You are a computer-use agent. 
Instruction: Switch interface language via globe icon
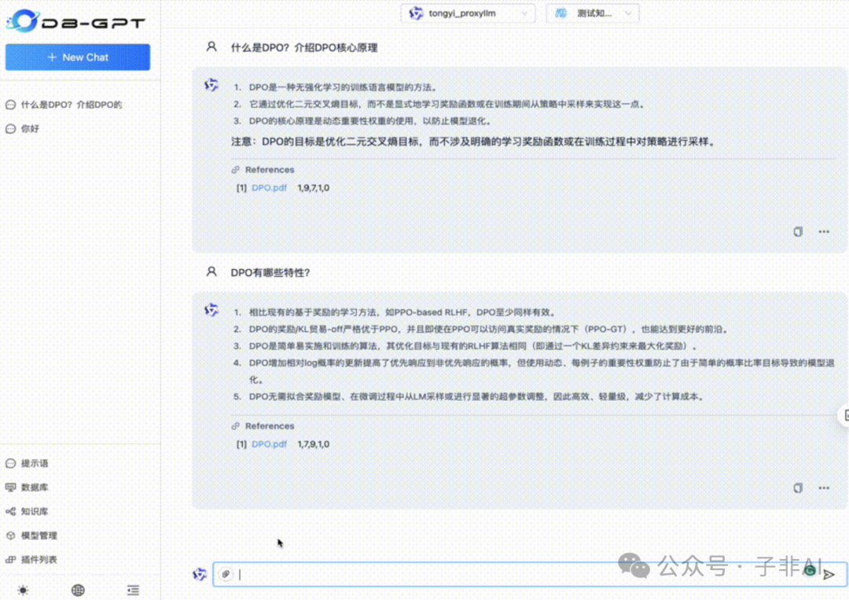(x=78, y=589)
